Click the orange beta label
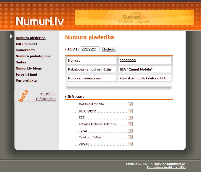201x172 pixels. [23, 96]
